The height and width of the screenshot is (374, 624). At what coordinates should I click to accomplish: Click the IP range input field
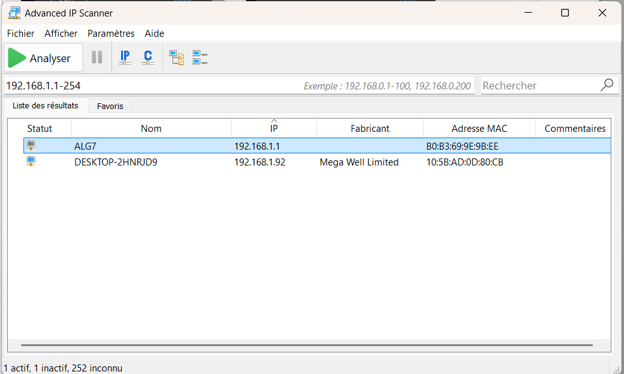click(152, 86)
